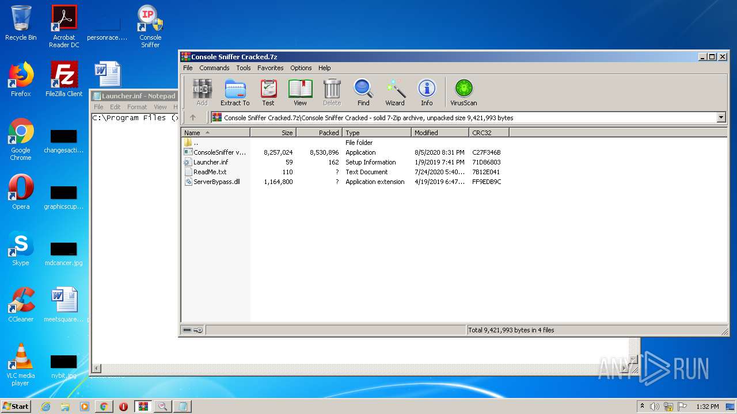Open the Favorites menu
The width and height of the screenshot is (737, 414).
[x=270, y=68]
